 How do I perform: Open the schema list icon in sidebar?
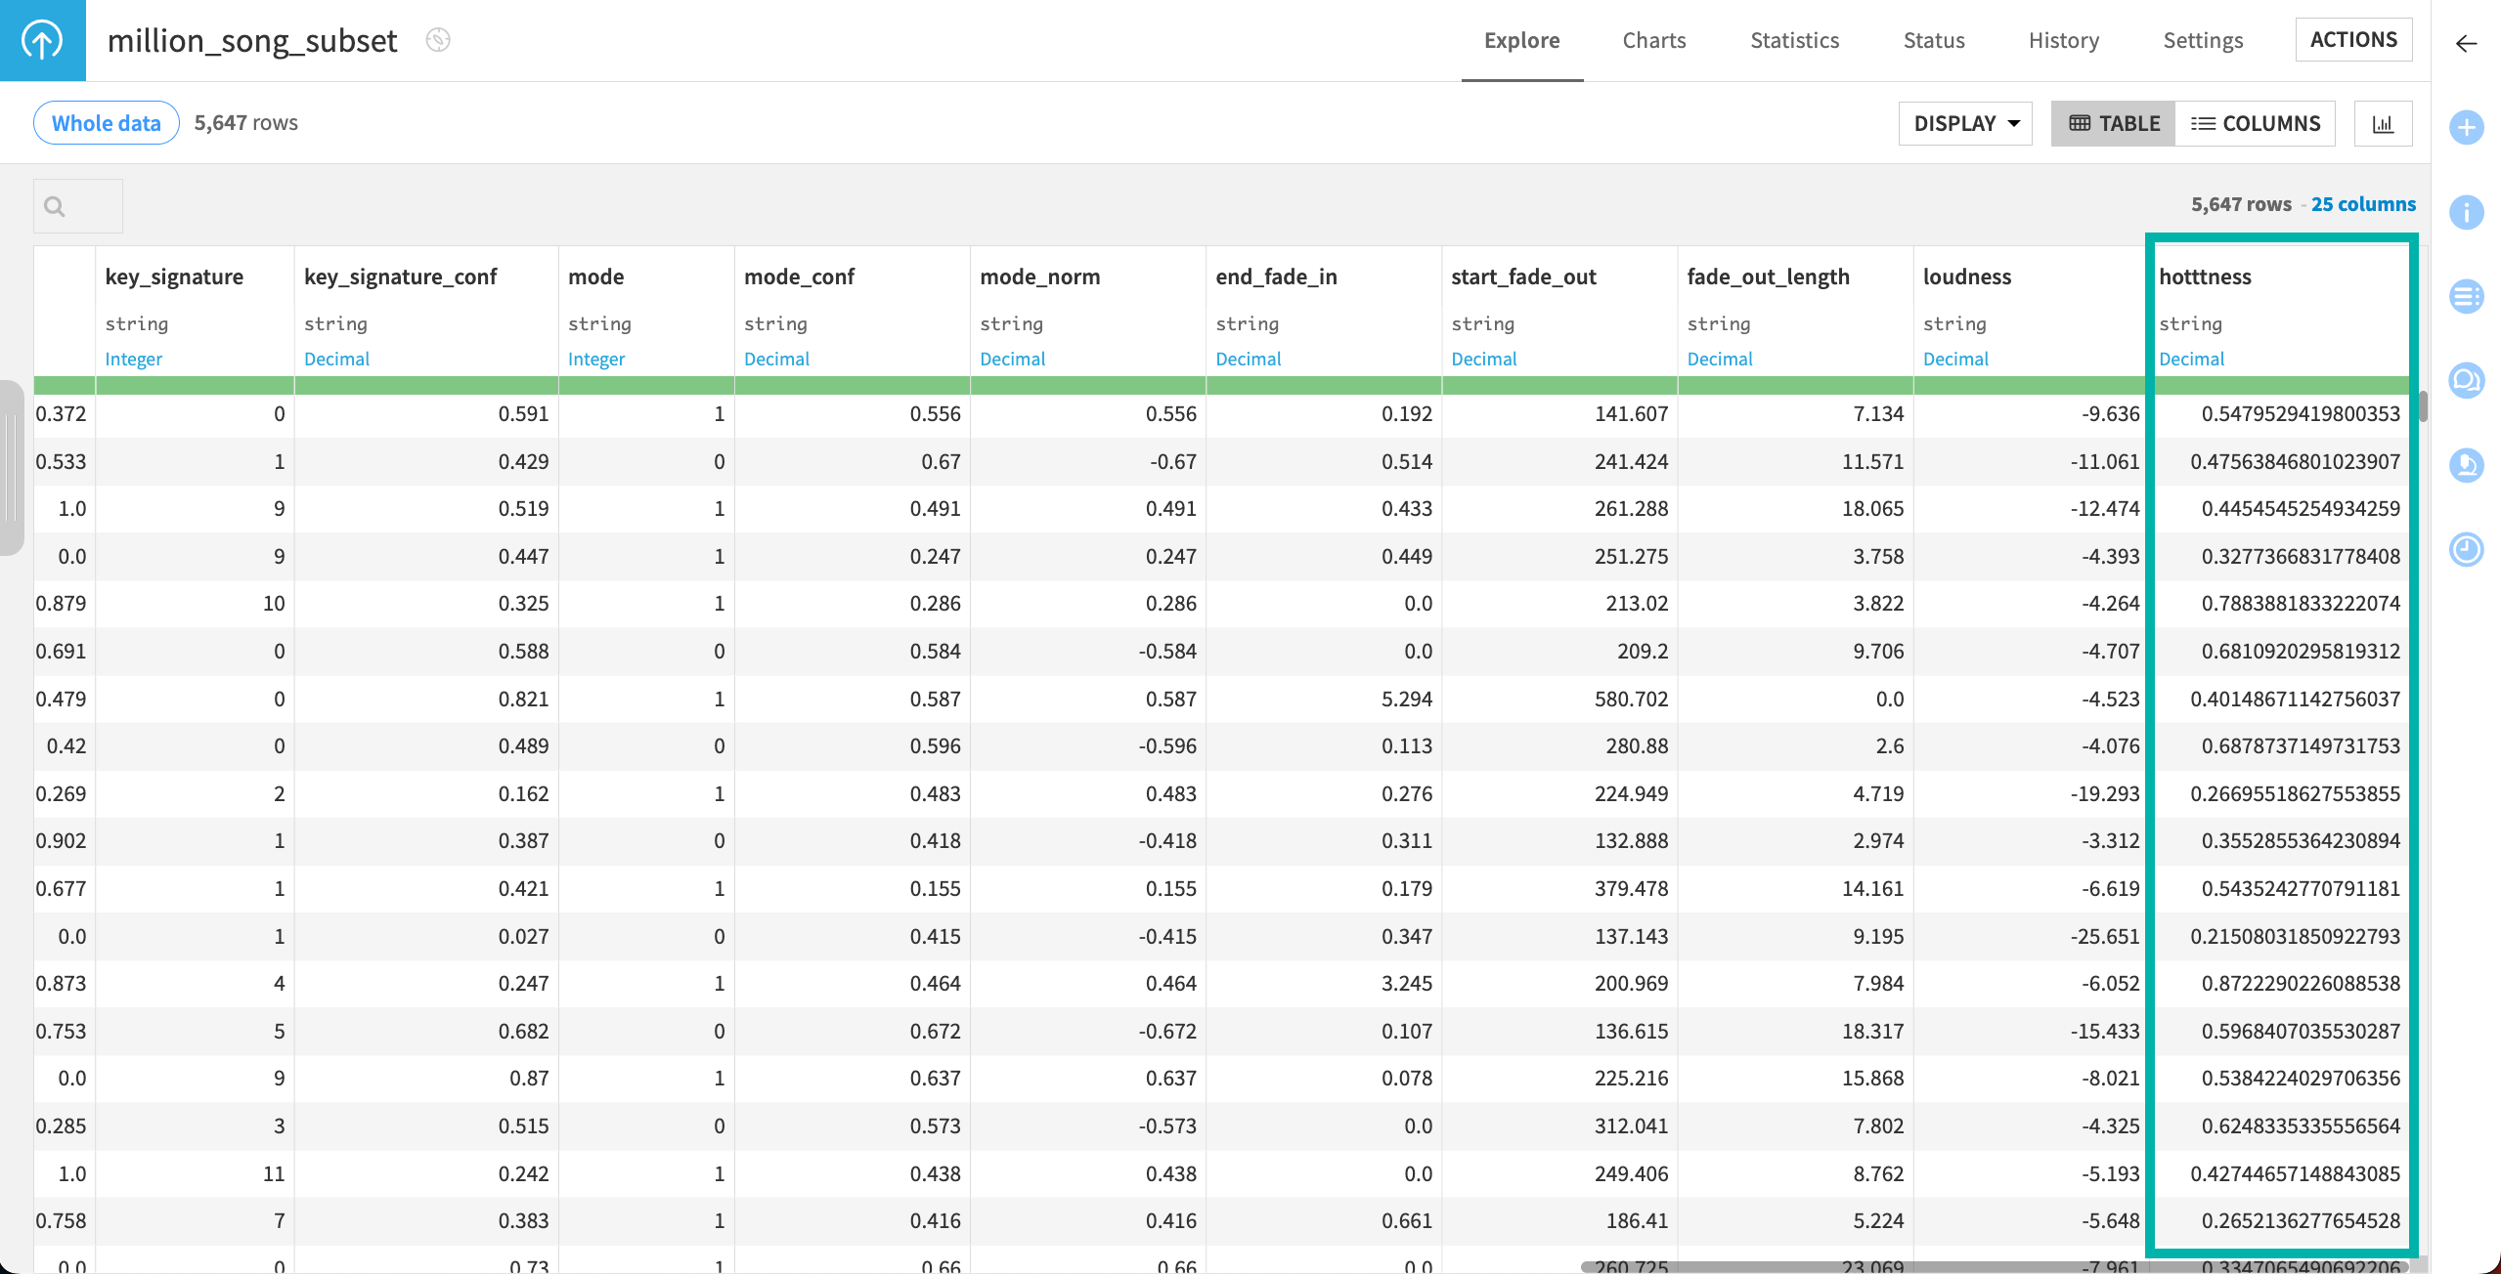[x=2466, y=296]
